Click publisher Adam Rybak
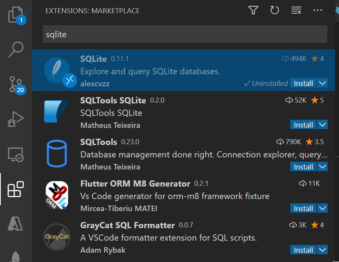Viewport: 339px width, 262px height. (103, 250)
